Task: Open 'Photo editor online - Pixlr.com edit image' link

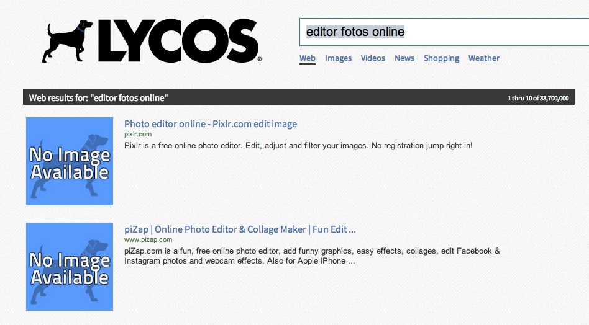Action: tap(211, 124)
